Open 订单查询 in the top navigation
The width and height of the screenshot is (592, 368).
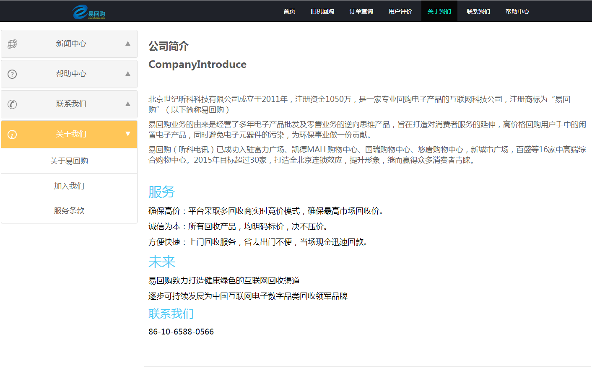[361, 11]
